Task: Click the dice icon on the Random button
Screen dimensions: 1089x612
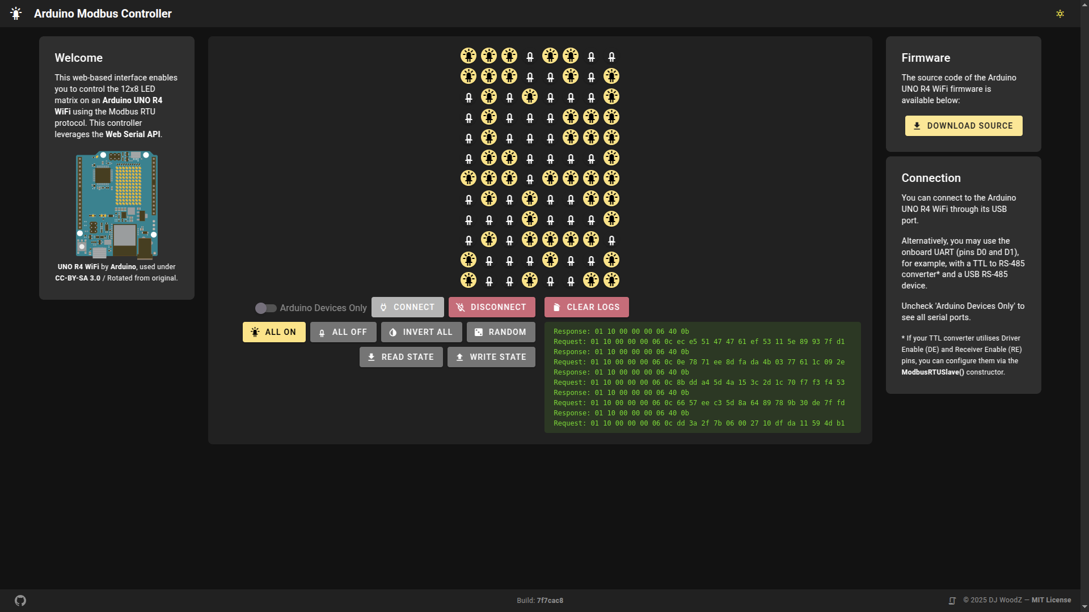Action: tap(480, 332)
